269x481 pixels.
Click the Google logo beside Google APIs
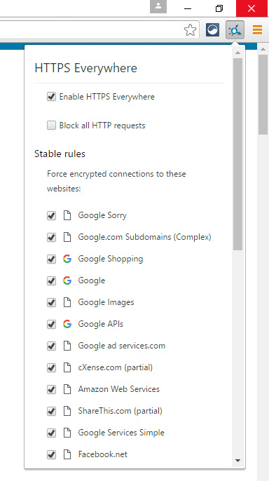(67, 324)
